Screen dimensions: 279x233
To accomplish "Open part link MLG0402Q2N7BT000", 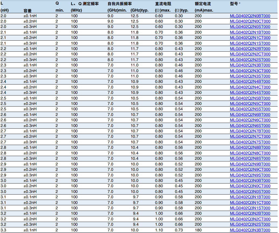I will [x=250, y=131].
